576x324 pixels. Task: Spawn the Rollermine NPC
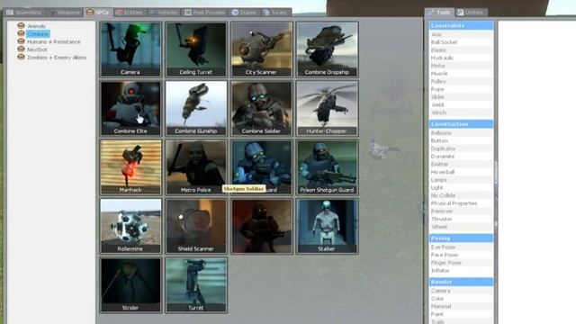(x=130, y=226)
